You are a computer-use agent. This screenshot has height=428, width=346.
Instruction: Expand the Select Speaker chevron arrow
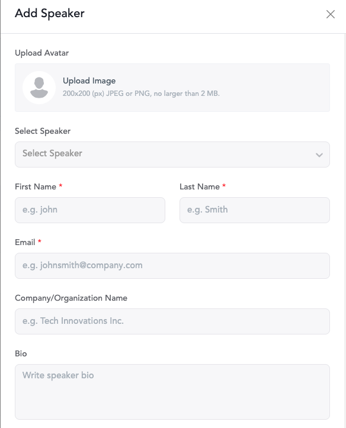click(319, 155)
